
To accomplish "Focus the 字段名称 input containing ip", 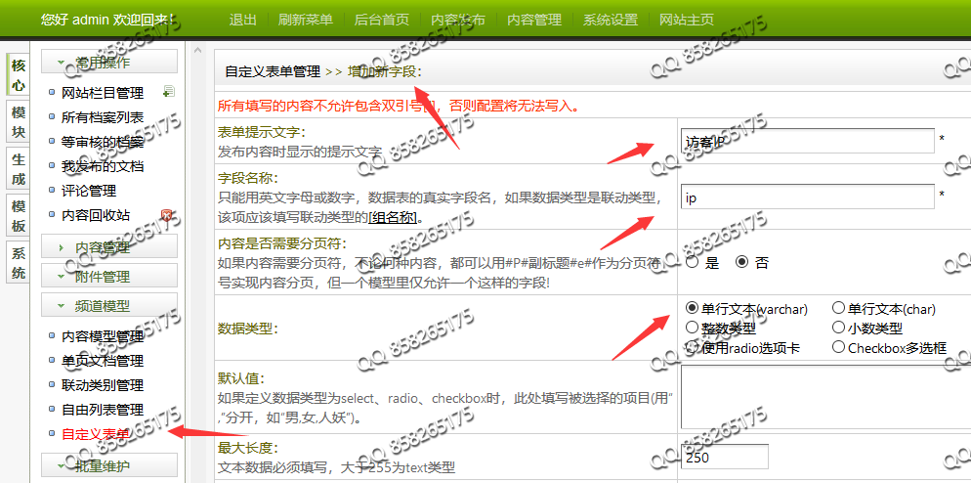I will coord(808,198).
